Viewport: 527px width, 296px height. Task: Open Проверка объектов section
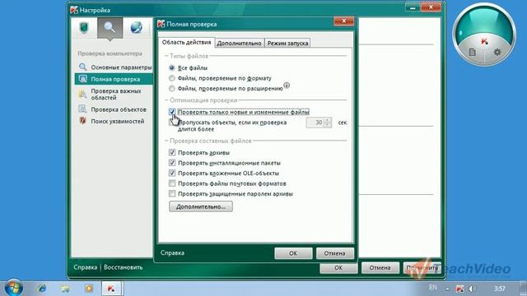click(119, 109)
